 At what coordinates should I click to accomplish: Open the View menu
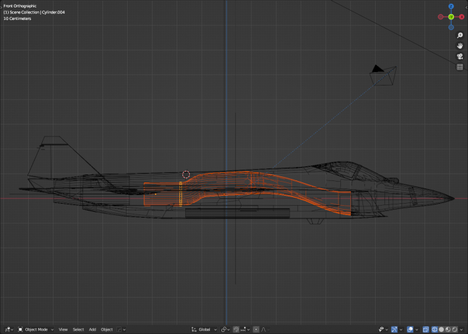[63, 329]
